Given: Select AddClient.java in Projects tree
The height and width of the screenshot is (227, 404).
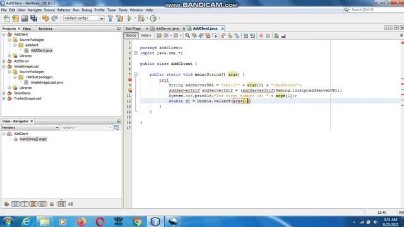Looking at the screenshot, I should 42,50.
